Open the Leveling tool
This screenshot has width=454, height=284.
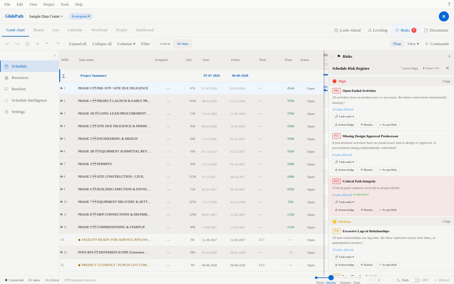click(x=378, y=30)
